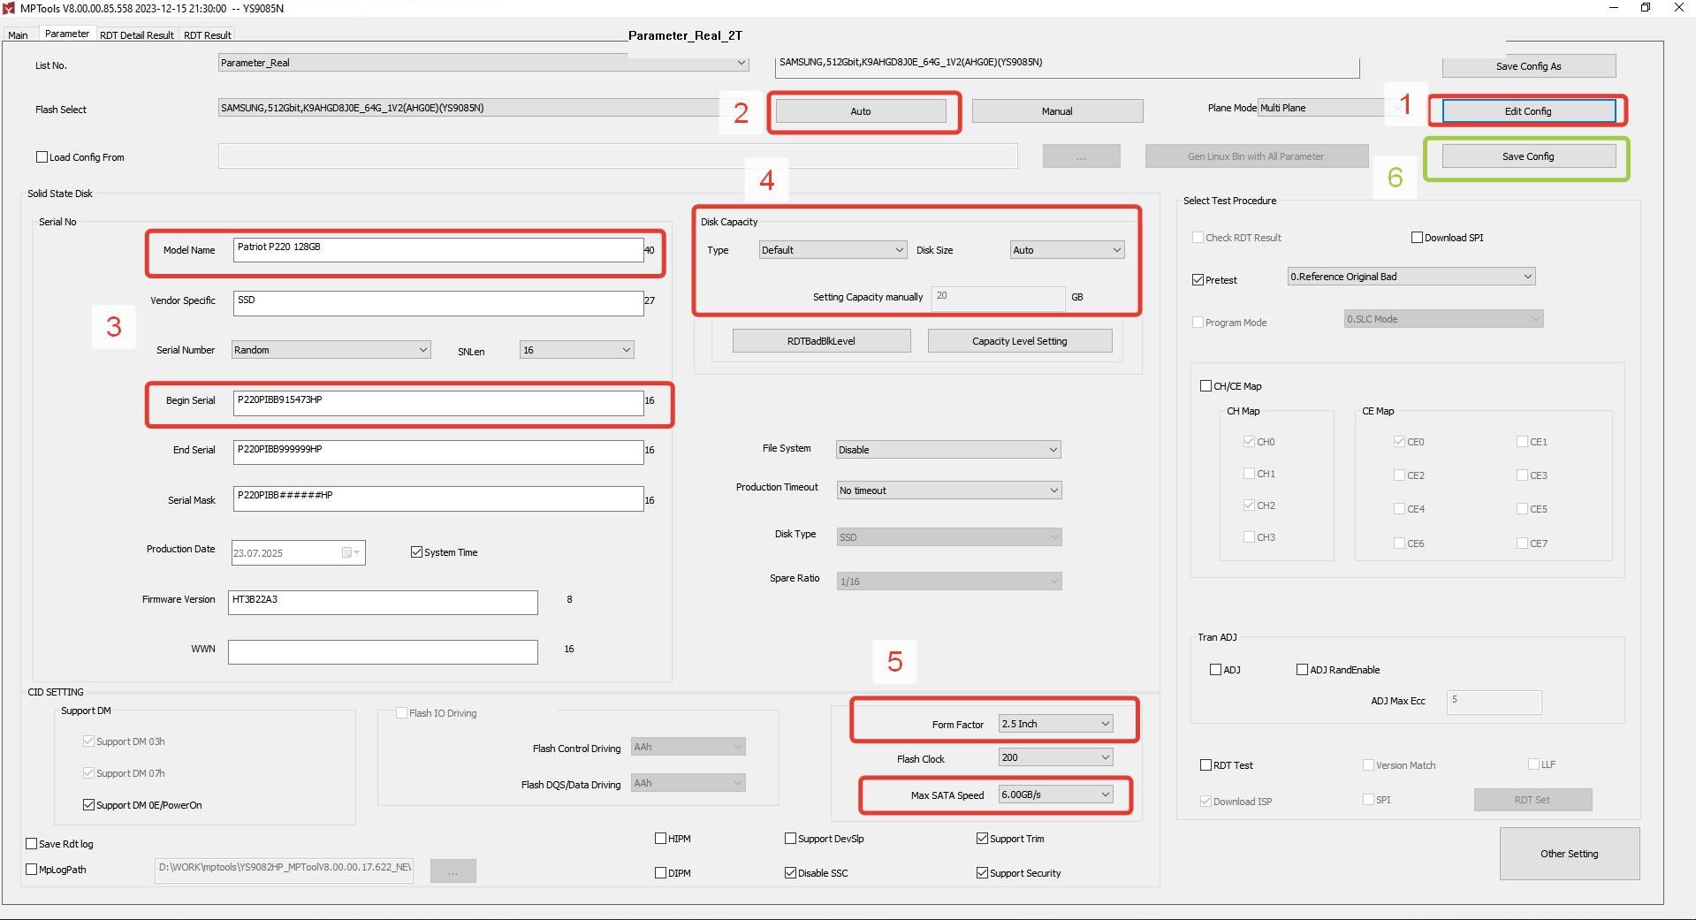1696x920 pixels.
Task: Expand the Serial Number type dropdown
Action: click(x=331, y=350)
